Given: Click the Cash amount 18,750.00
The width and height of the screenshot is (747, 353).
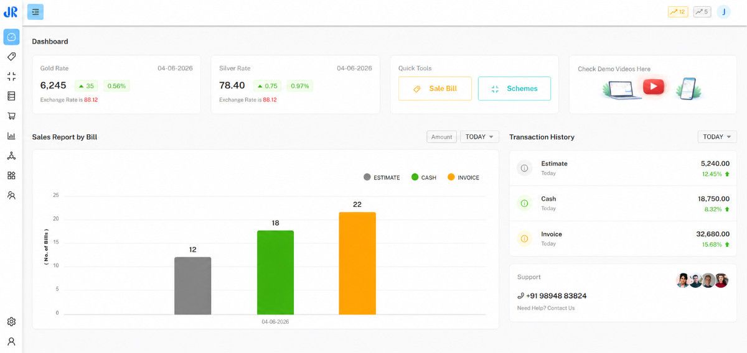Looking at the screenshot, I should click(713, 199).
